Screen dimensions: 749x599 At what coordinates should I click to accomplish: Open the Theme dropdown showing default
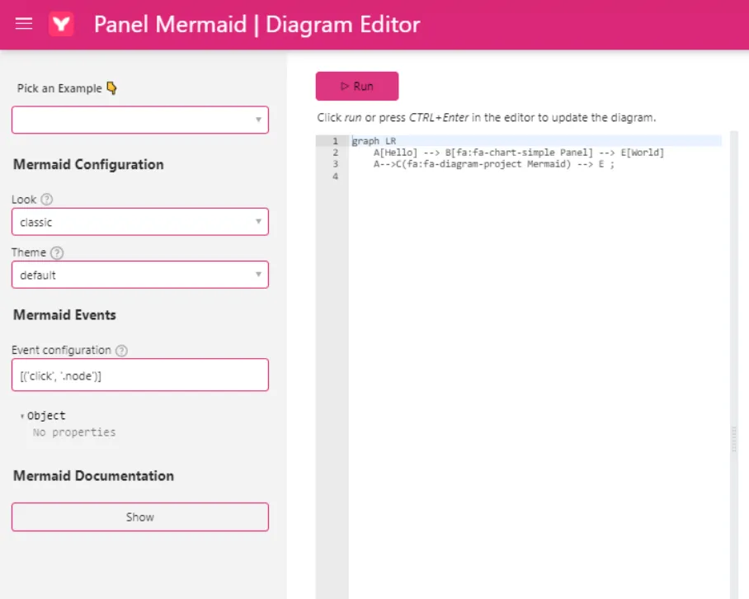(x=140, y=275)
